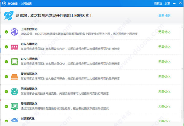Click the rocket icon beside the result message

(9, 16)
